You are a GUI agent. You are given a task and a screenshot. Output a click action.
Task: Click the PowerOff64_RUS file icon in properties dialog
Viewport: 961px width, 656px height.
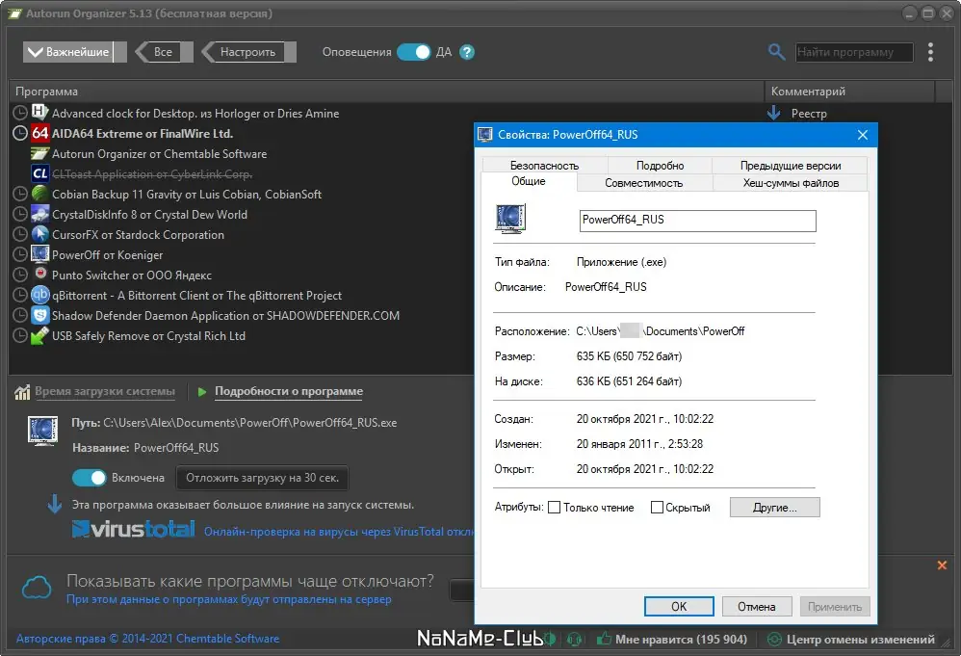pos(510,220)
